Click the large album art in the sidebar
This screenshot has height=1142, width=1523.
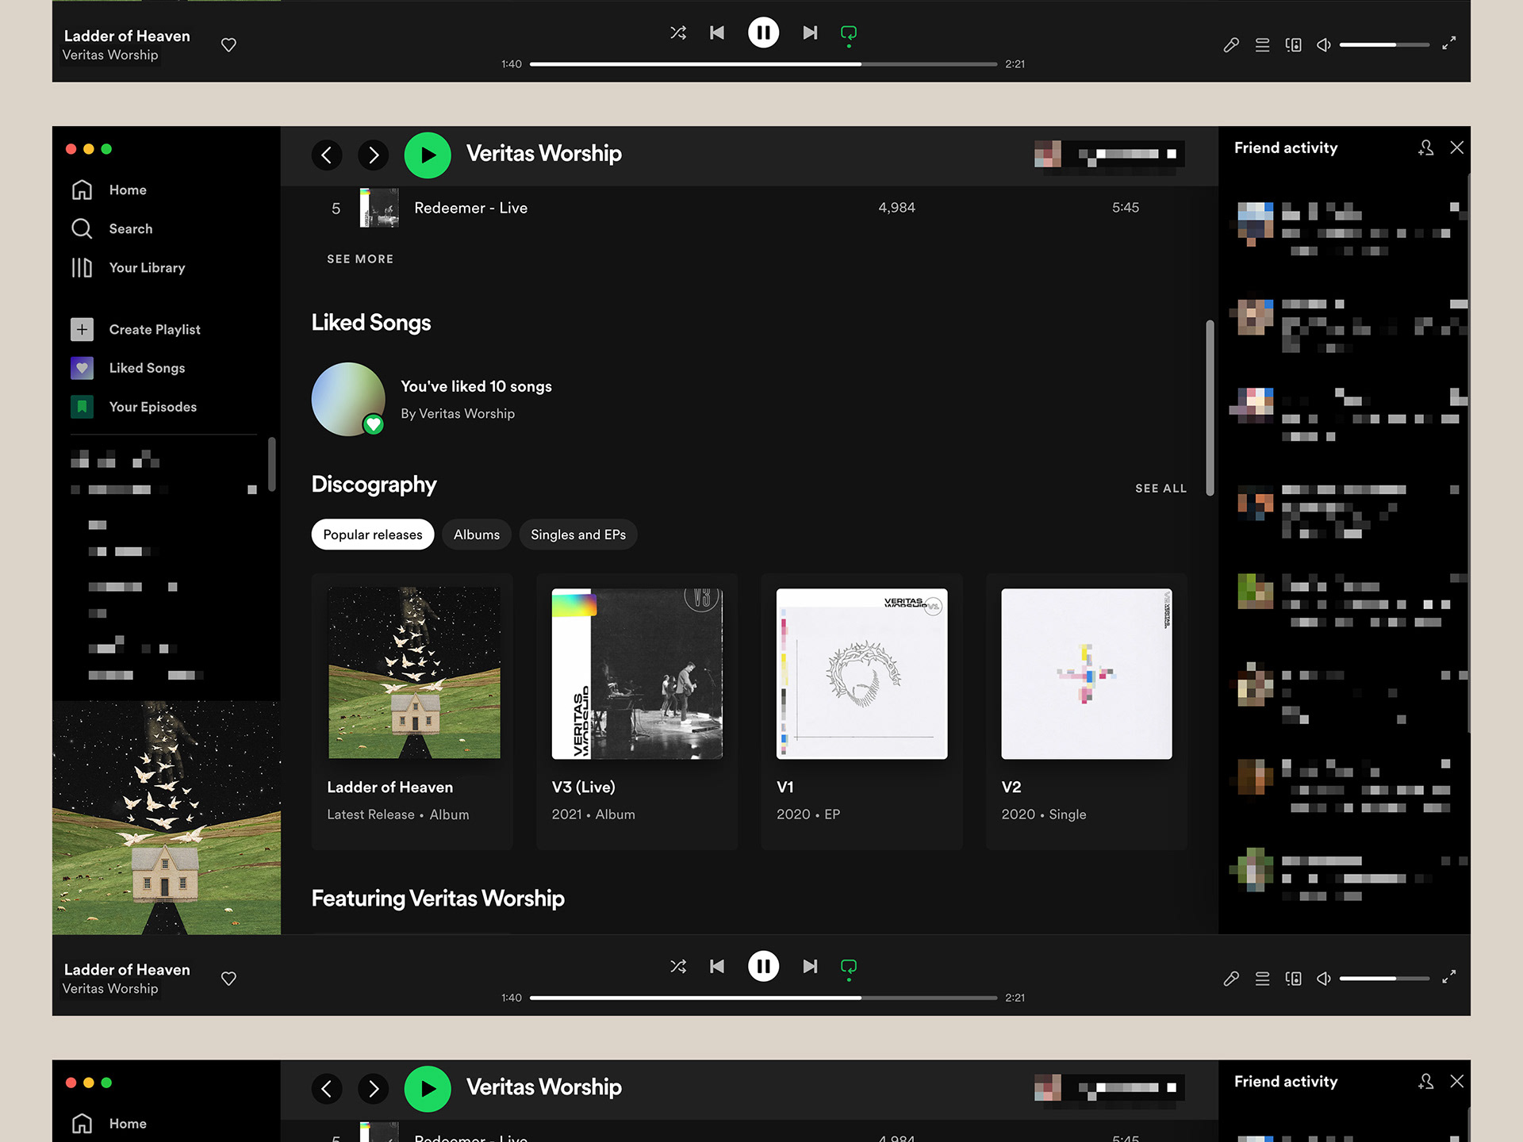(x=167, y=818)
